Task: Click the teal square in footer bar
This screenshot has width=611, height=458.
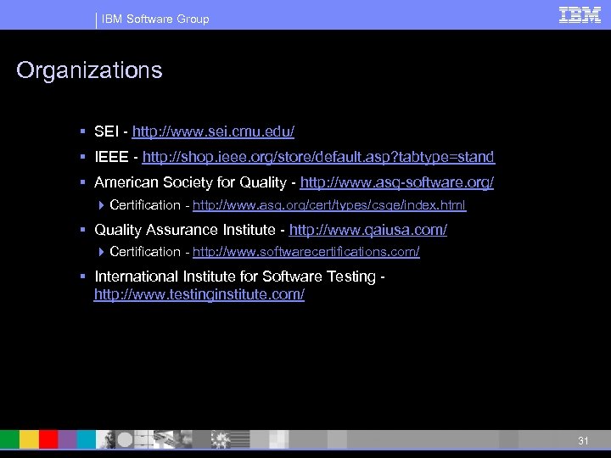Action: pos(86,439)
